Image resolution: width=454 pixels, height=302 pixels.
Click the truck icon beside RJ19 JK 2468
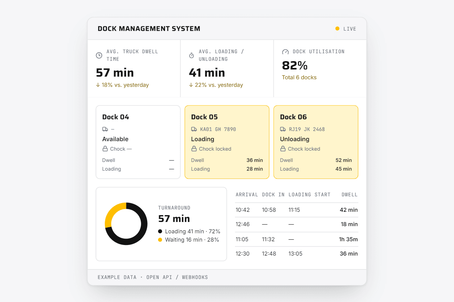[x=283, y=129]
